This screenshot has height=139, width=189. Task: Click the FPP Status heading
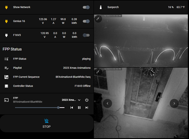pos(12,49)
